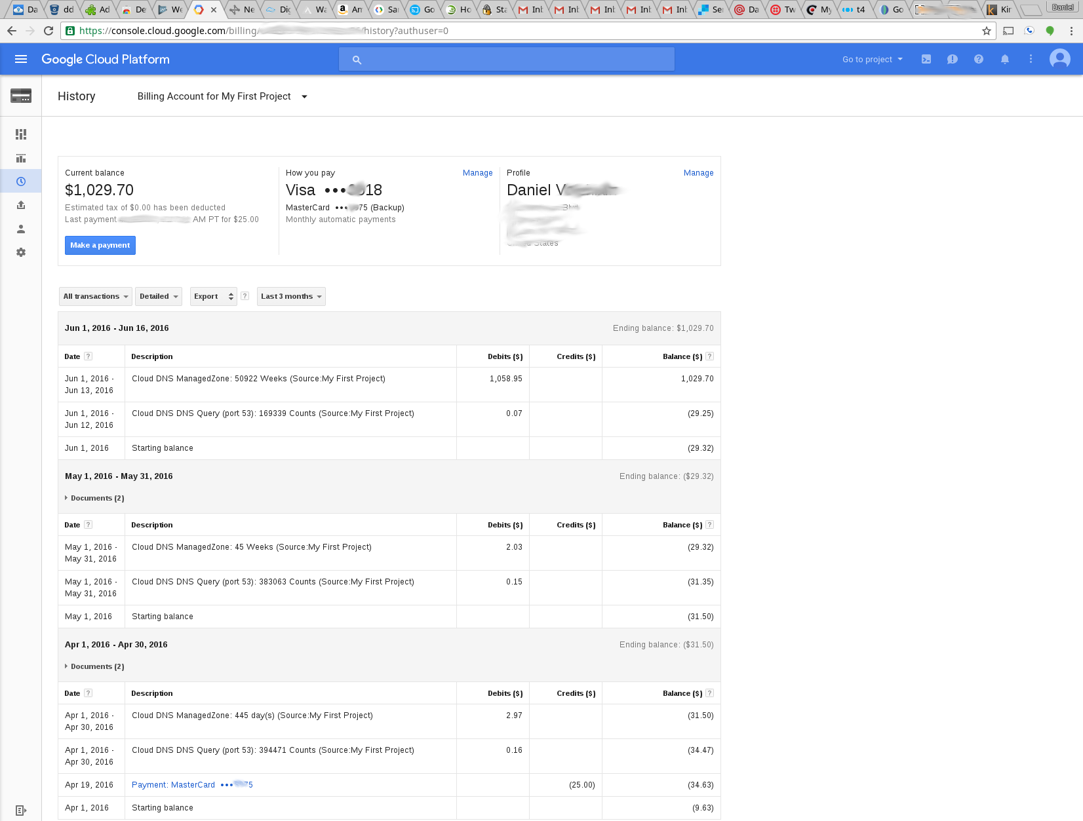Click Balance help icon in June table
The image size is (1083, 821).
709,356
